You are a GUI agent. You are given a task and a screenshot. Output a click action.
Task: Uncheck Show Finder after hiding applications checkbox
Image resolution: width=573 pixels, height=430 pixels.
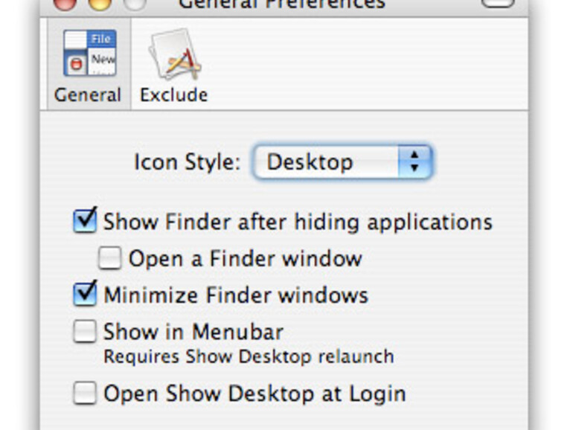click(x=86, y=221)
